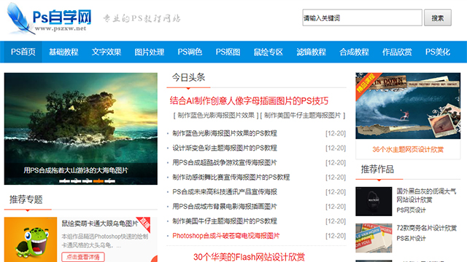Select the third slideshow indicator dot
The width and height of the screenshot is (467, 262).
[87, 181]
